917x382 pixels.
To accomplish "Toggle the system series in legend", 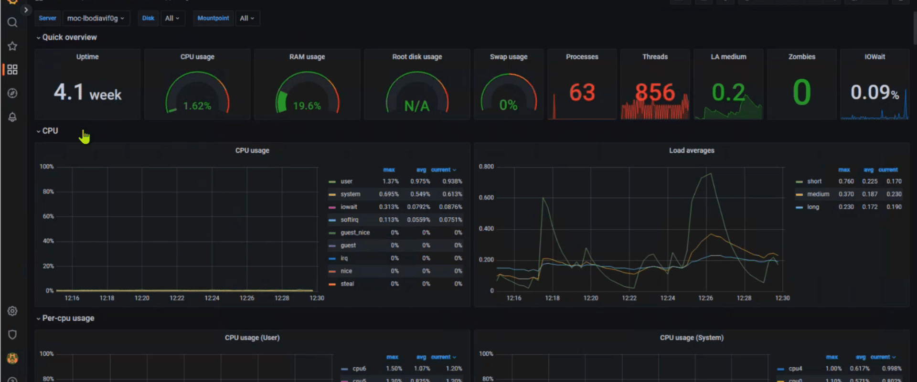I will (350, 194).
